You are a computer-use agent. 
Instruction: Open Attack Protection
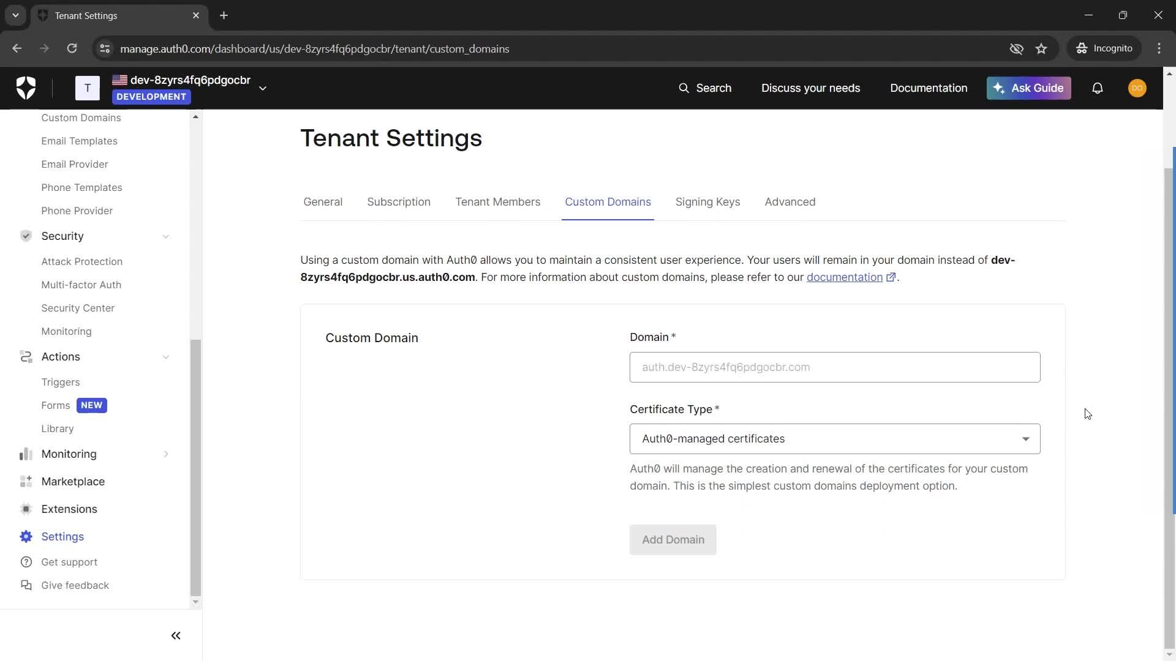pyautogui.click(x=81, y=261)
